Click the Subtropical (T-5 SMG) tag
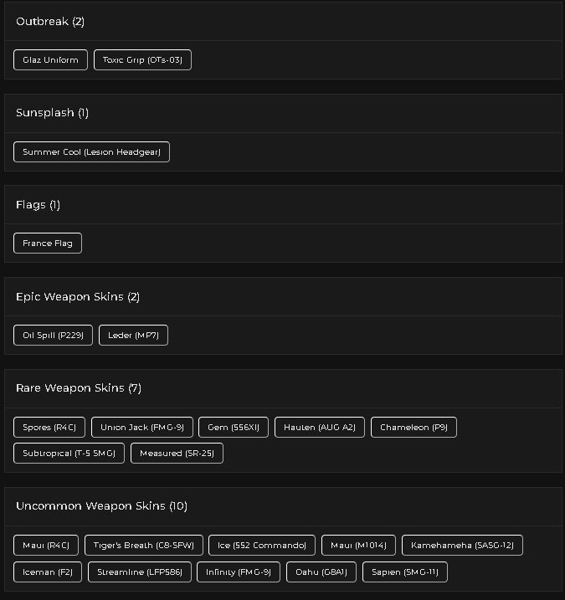 click(x=69, y=454)
